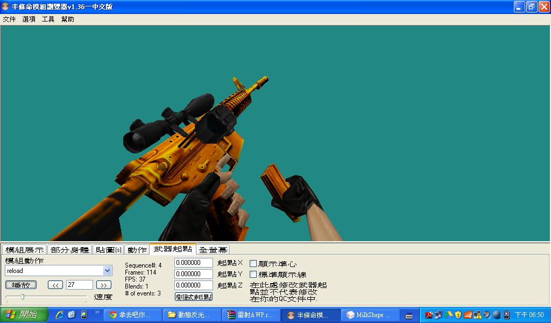Click the keyboard icon on the taskbar

409,315
